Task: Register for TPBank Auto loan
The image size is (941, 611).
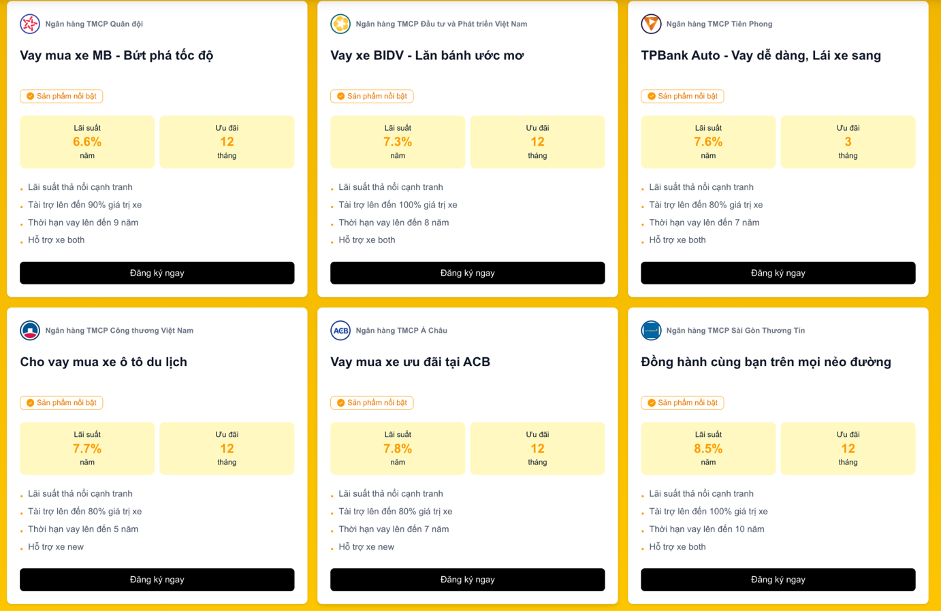Action: (778, 273)
